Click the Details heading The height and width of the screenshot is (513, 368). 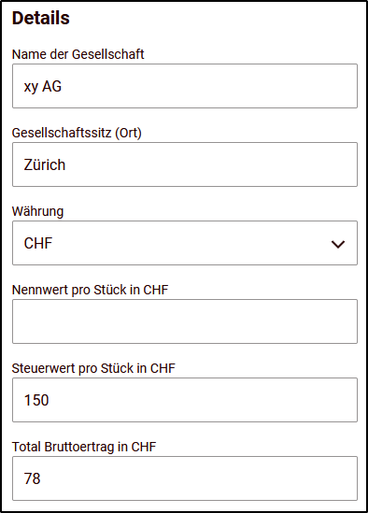click(41, 18)
